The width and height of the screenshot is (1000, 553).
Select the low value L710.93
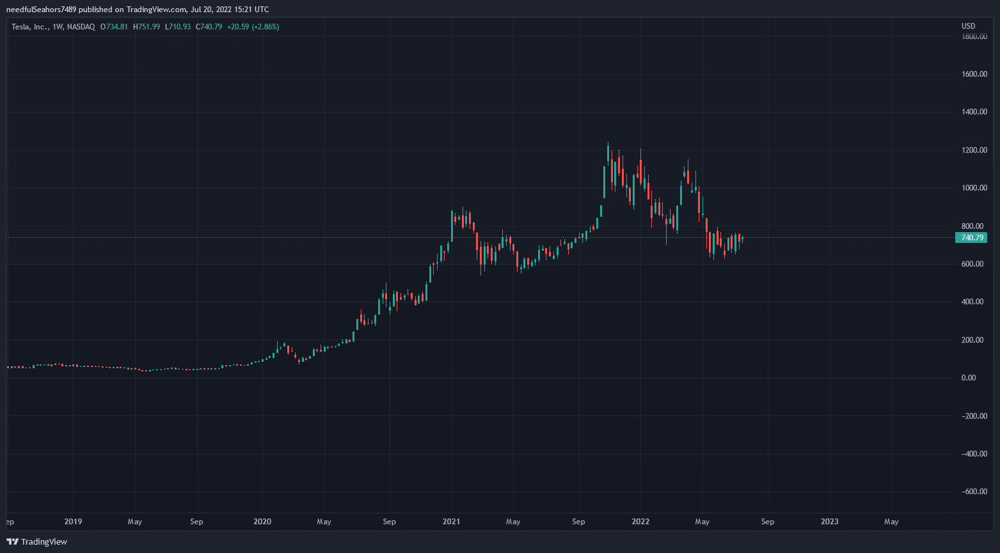(178, 27)
